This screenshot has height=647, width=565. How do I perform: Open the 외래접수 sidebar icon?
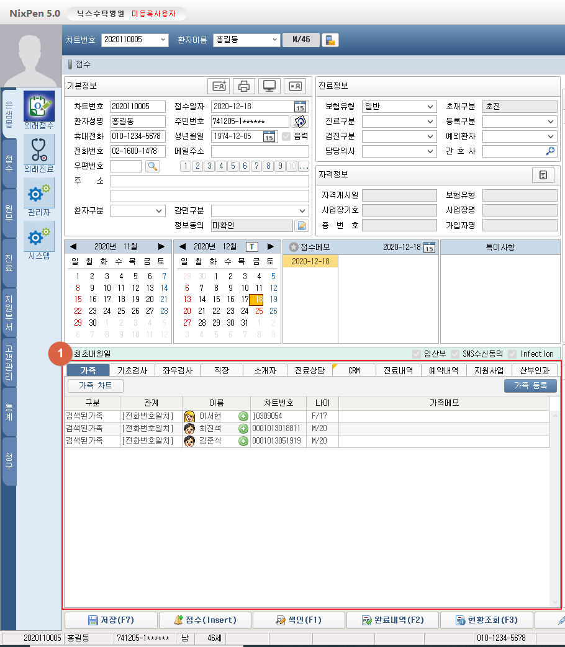[x=39, y=107]
